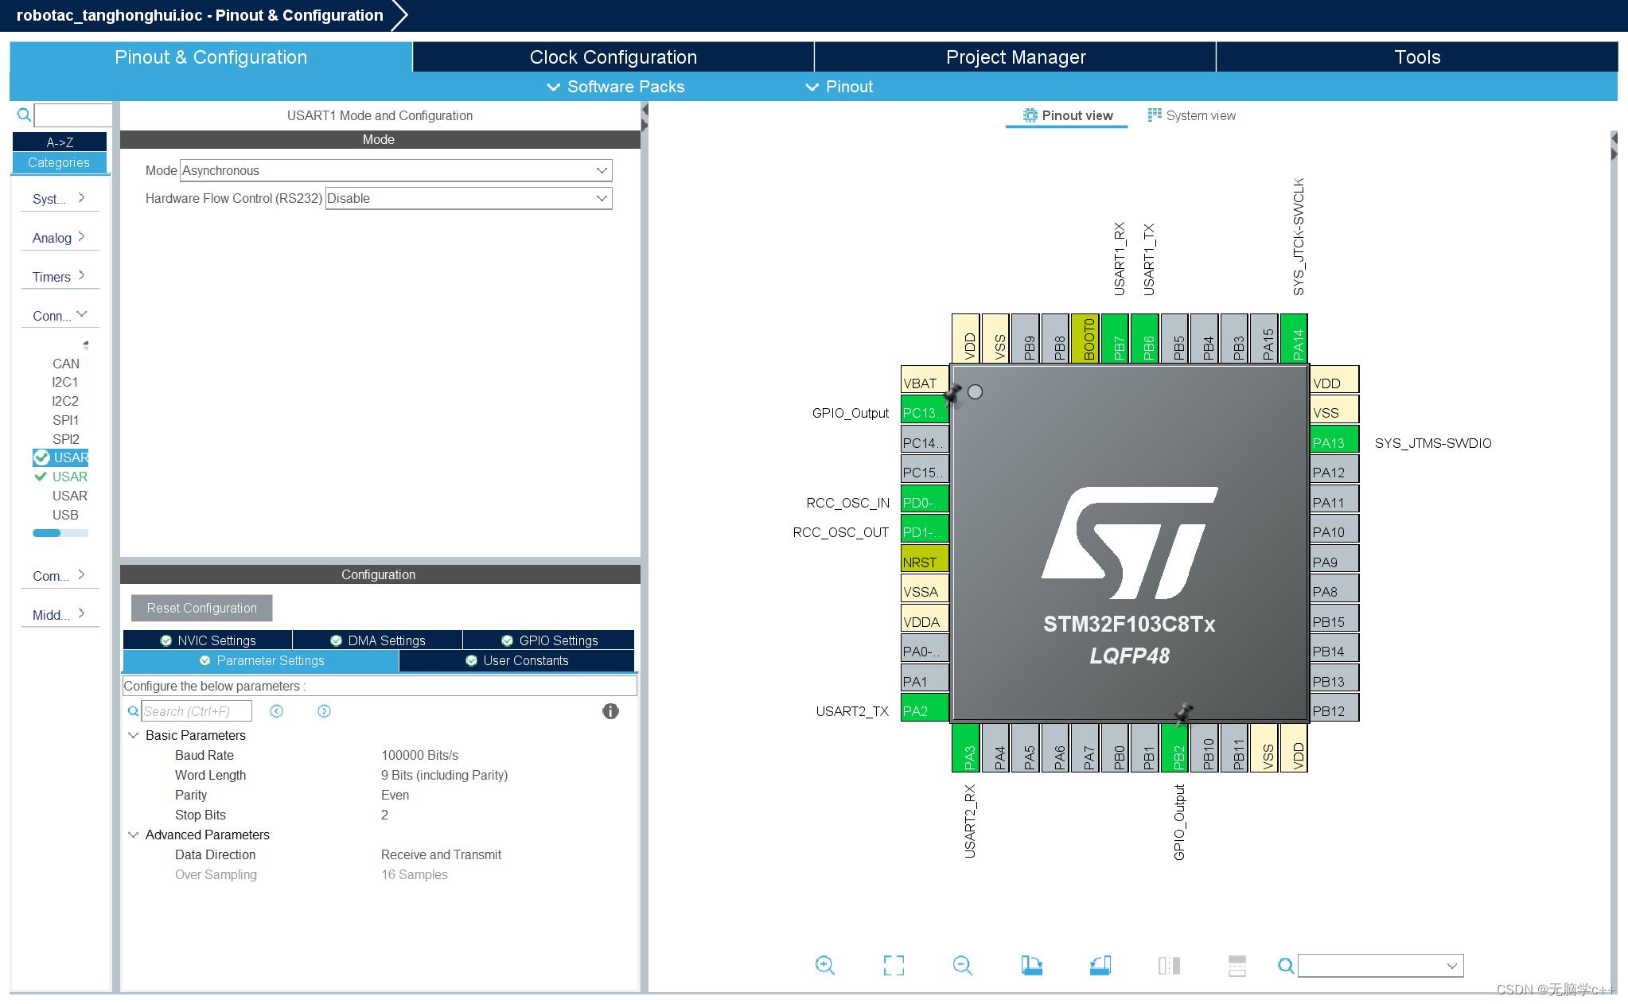Collapse the Basic Parameters section
1628x1004 pixels.
pyautogui.click(x=134, y=735)
